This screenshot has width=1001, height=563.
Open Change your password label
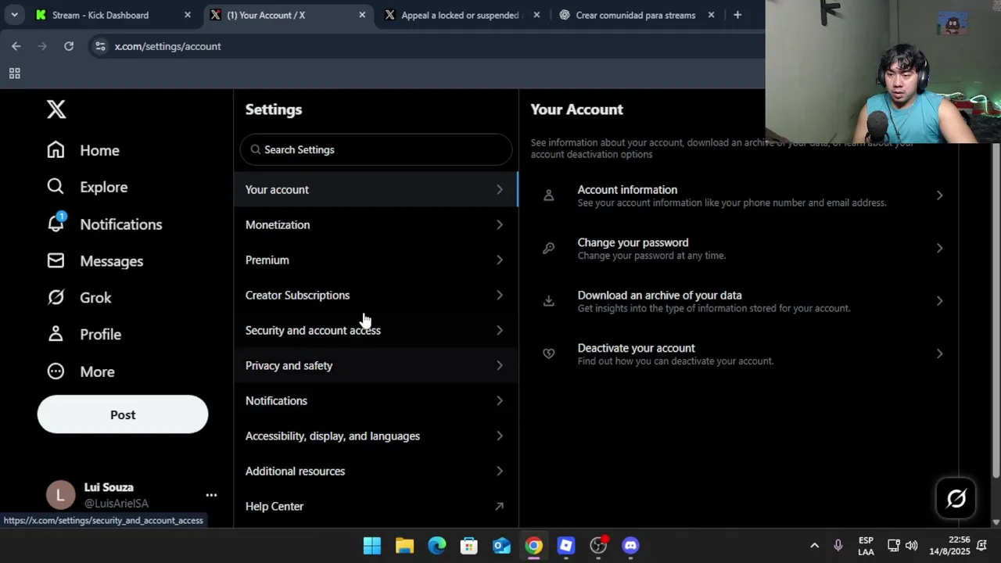coord(633,242)
